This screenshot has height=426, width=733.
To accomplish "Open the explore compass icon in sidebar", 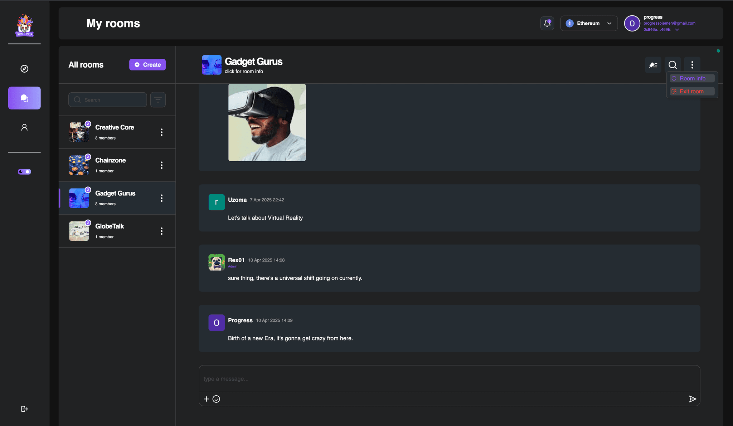I will 24,69.
